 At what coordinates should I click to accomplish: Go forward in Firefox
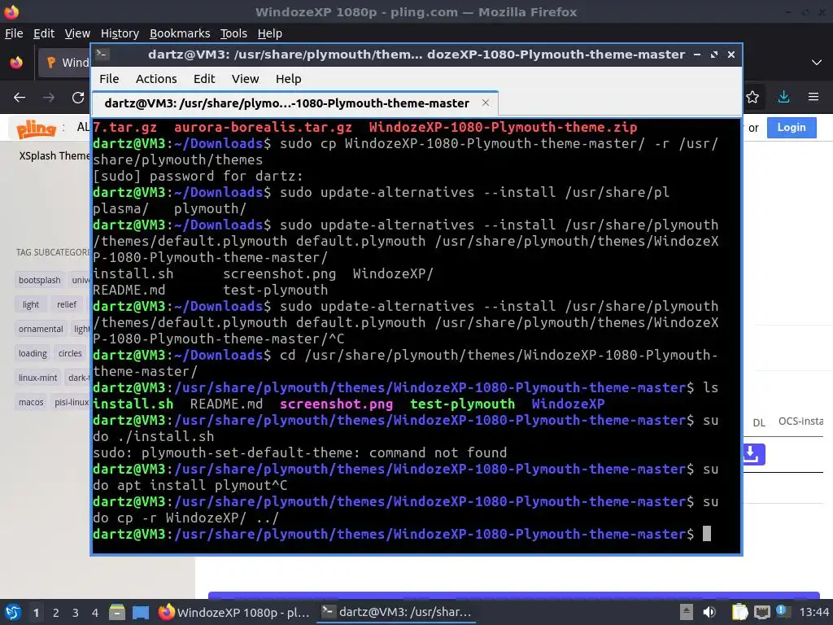pos(48,98)
